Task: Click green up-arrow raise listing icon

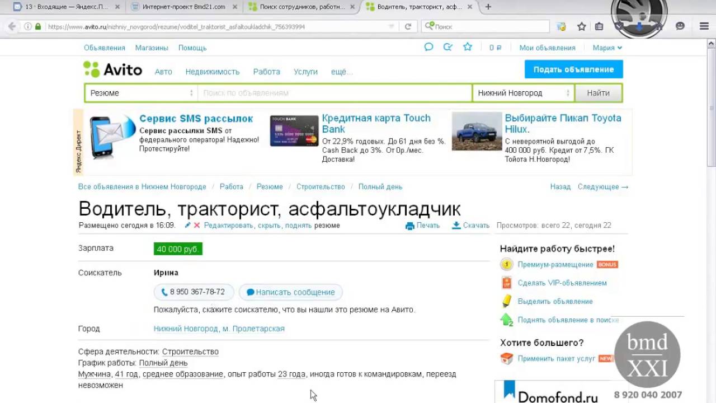Action: click(506, 320)
